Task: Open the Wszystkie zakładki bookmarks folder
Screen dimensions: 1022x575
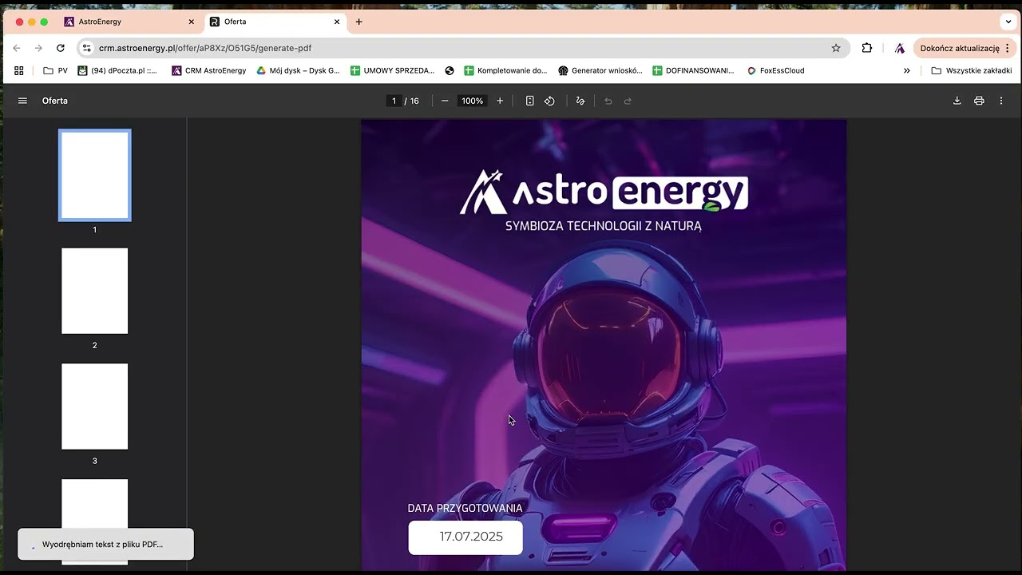Action: tap(972, 70)
